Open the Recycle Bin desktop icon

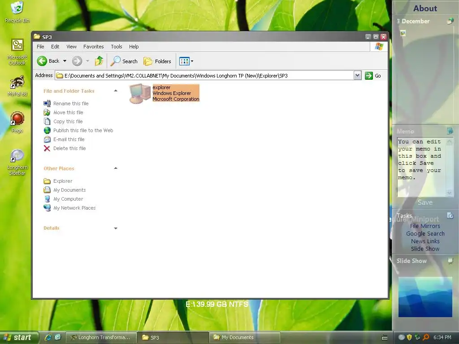pyautogui.click(x=17, y=12)
